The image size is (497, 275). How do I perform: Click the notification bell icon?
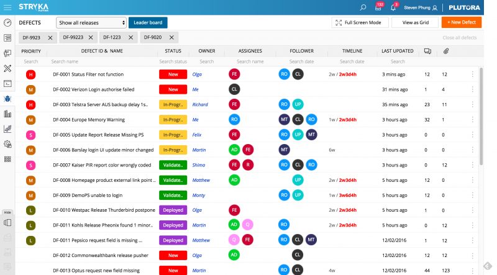(x=393, y=7)
